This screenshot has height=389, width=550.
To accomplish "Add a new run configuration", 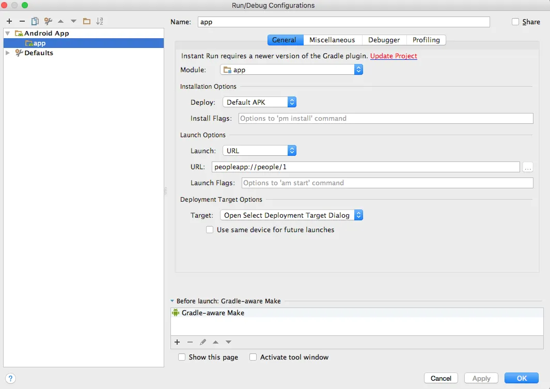I will 9,21.
